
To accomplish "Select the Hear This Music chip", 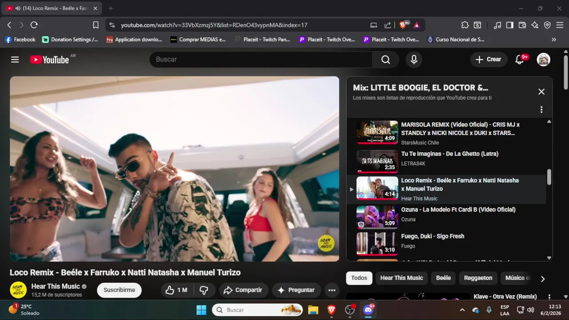I will click(401, 278).
